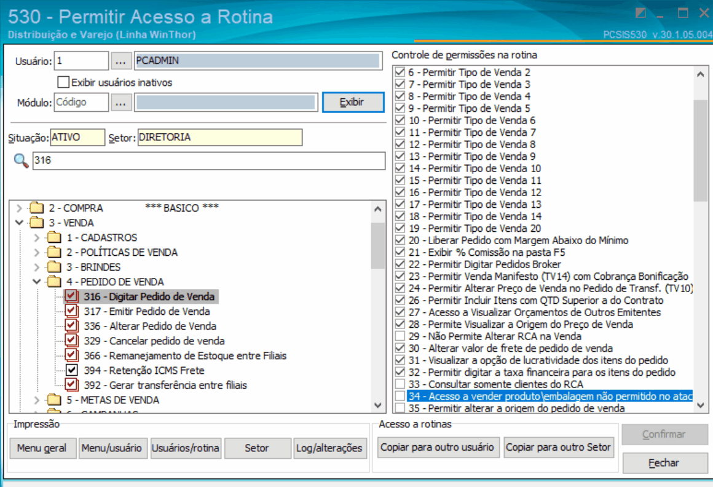Click the PCADMIN user name field

tap(258, 61)
